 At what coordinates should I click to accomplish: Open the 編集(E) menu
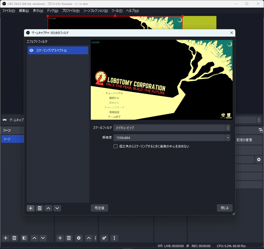[24, 11]
